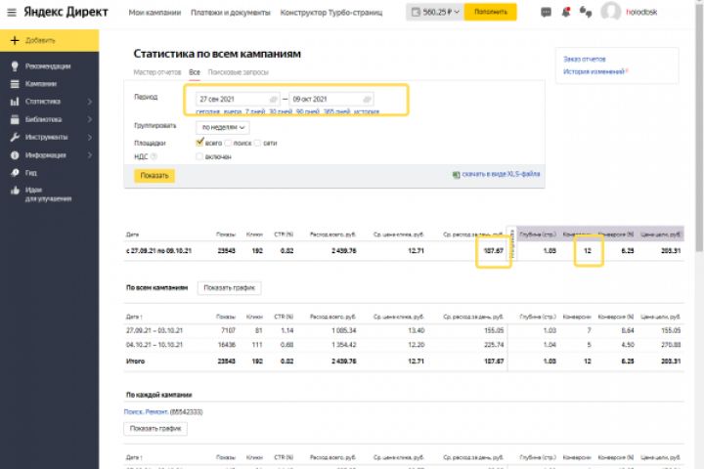The image size is (704, 469).
Task: Click the НДС help question icon
Action: [x=154, y=156]
